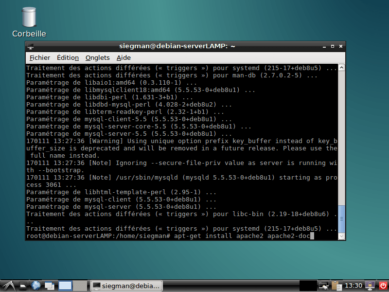Open the Édition menu
The image size is (389, 292).
click(x=68, y=57)
